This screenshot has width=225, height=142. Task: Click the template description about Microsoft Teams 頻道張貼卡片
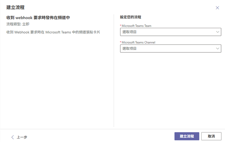pyautogui.click(x=53, y=32)
